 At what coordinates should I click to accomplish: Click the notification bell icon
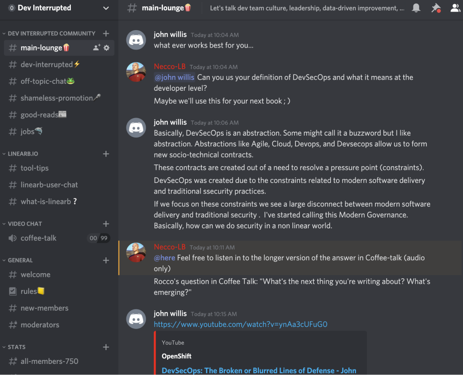pyautogui.click(x=416, y=8)
